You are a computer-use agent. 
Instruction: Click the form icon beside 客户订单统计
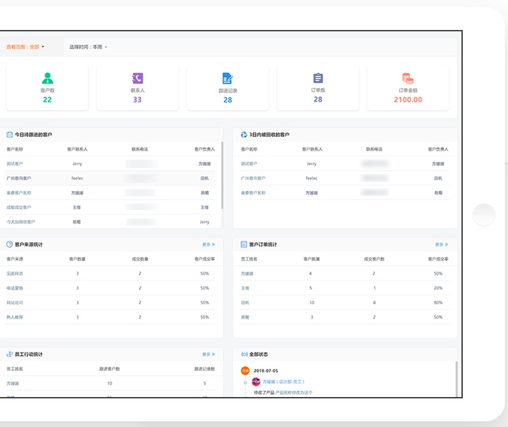point(244,244)
